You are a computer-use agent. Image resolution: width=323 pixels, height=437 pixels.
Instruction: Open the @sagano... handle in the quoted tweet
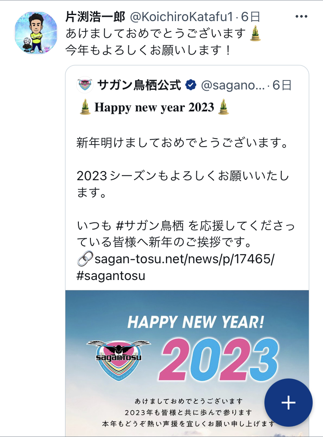pos(233,85)
